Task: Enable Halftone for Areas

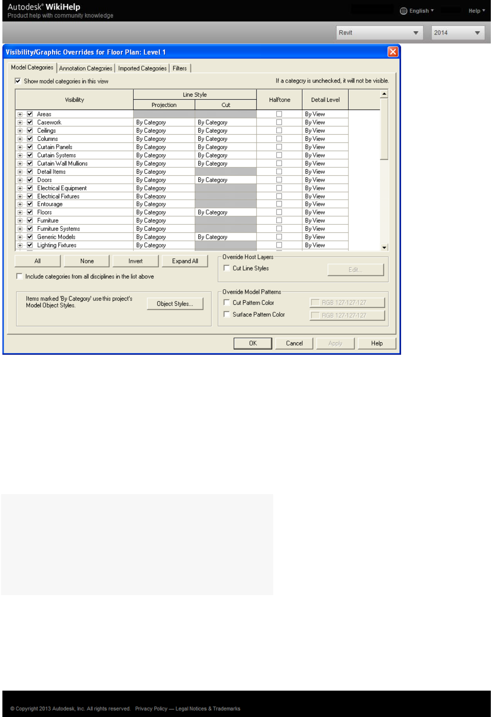Action: point(279,114)
